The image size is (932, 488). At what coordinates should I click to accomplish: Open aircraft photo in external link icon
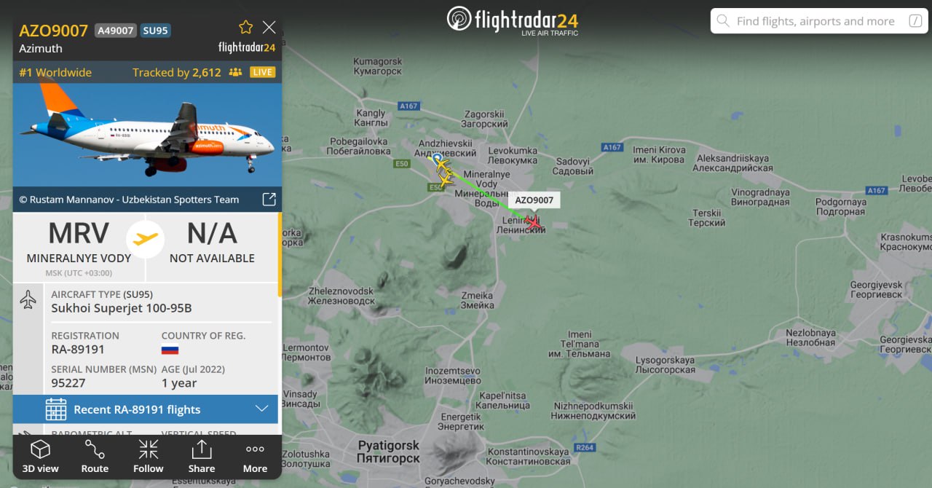pyautogui.click(x=269, y=200)
